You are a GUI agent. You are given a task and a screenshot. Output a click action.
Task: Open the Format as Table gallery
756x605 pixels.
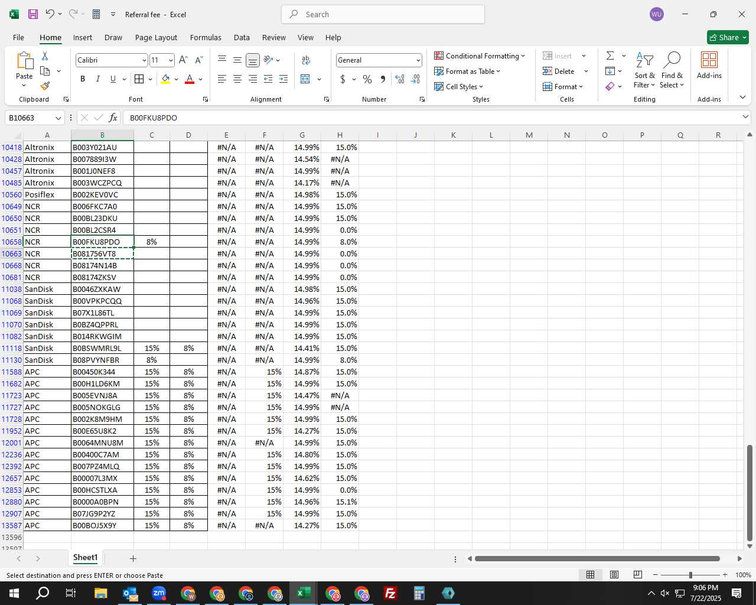[467, 71]
